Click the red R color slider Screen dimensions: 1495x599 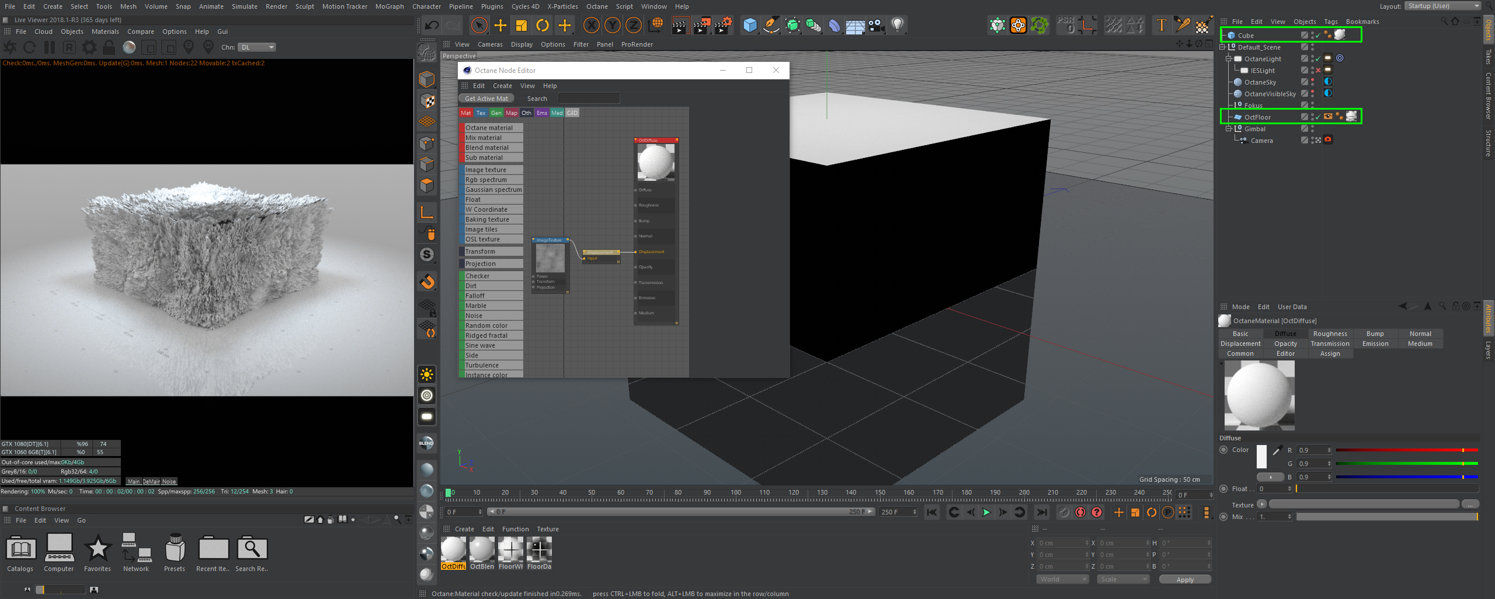pyautogui.click(x=1406, y=450)
